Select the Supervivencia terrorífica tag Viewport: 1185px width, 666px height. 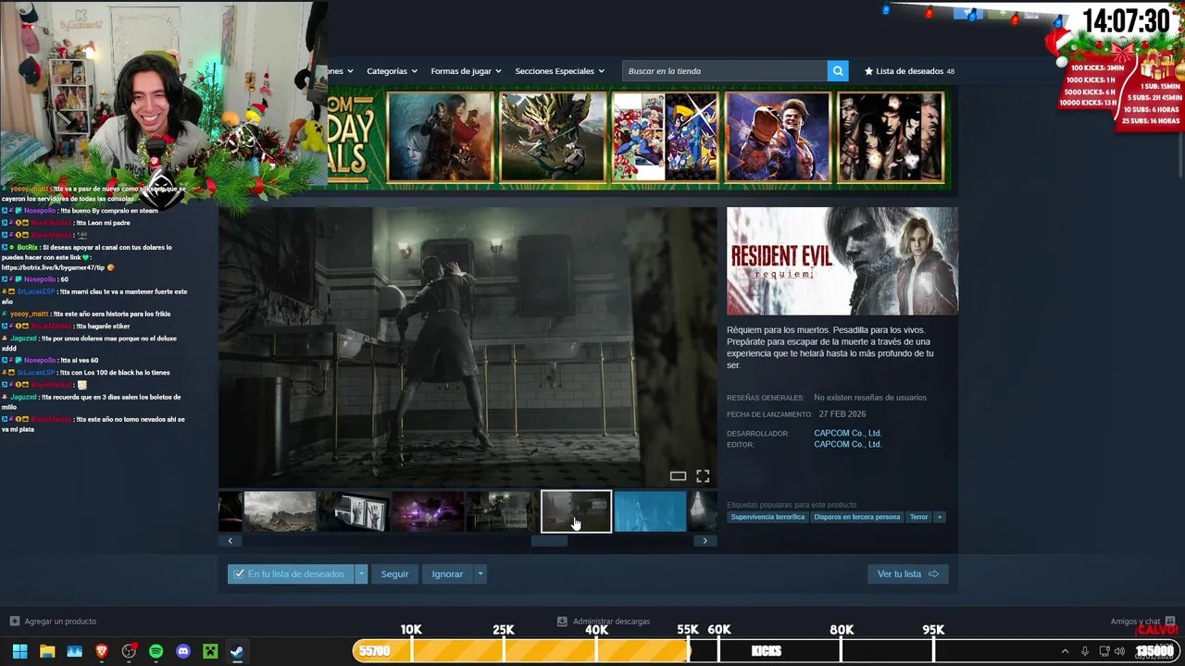(x=767, y=517)
